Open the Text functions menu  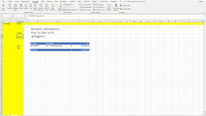tap(31, 7)
